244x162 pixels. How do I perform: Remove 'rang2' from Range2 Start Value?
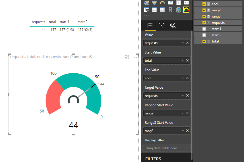tap(187, 113)
